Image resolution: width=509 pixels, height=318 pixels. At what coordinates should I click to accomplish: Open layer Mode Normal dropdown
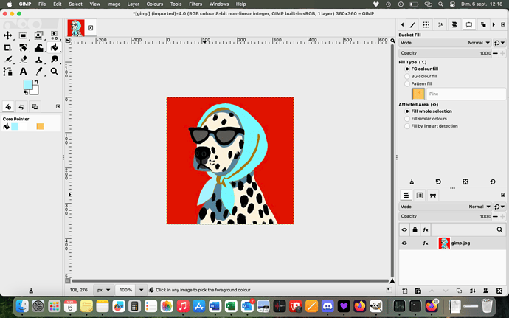pos(446,207)
